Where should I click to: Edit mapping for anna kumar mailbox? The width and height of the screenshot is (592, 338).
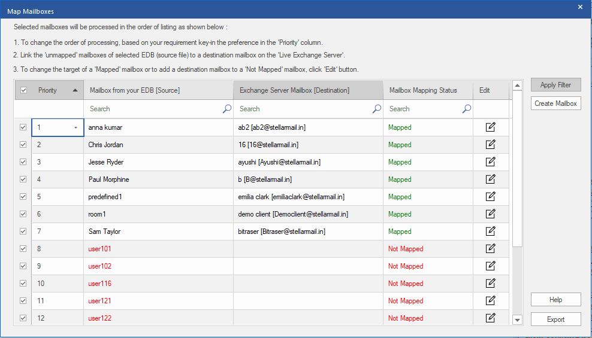click(490, 127)
